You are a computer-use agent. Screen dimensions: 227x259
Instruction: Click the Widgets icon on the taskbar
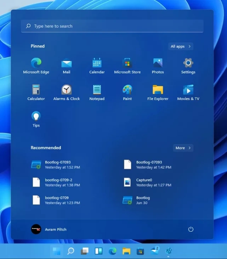(98, 251)
